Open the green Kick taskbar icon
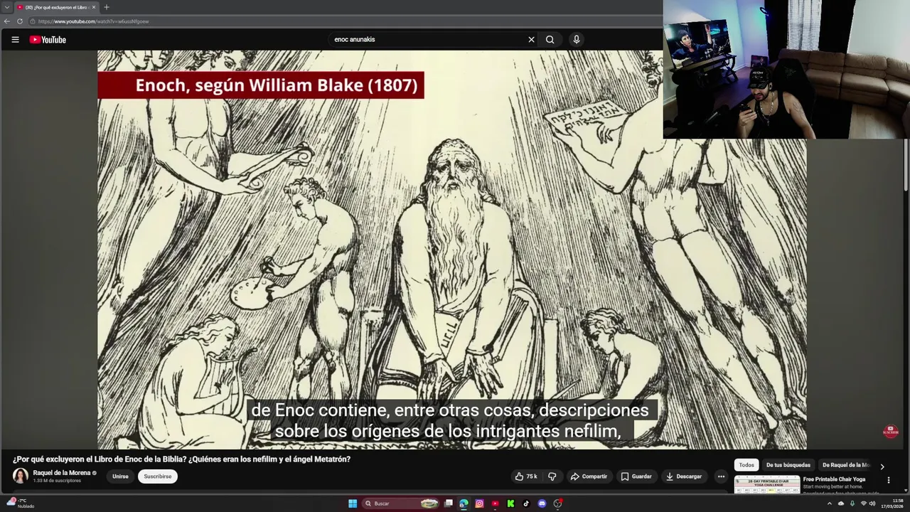This screenshot has height=512, width=910. click(510, 503)
